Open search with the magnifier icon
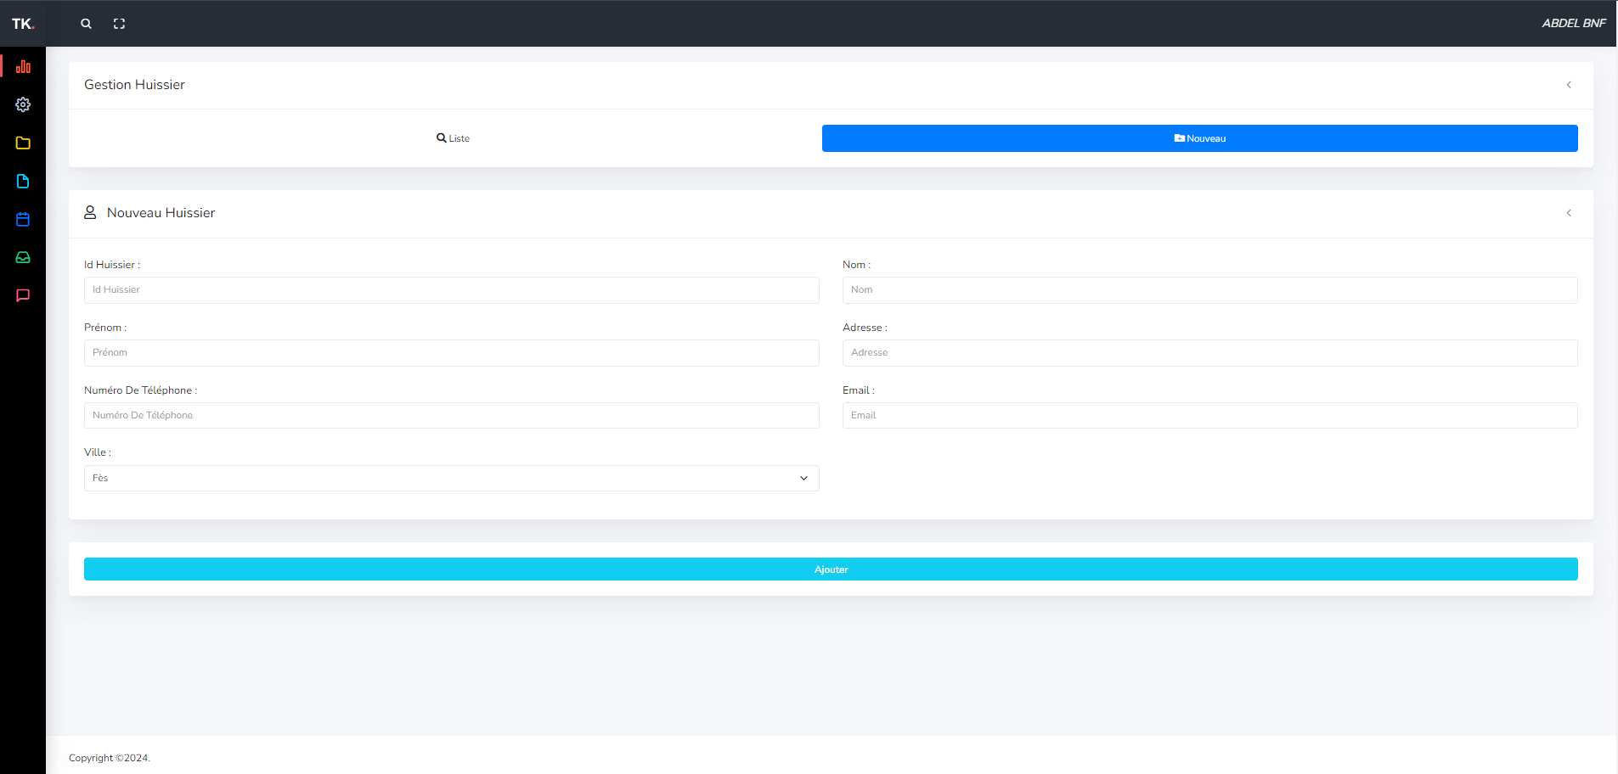This screenshot has height=774, width=1618. [86, 24]
